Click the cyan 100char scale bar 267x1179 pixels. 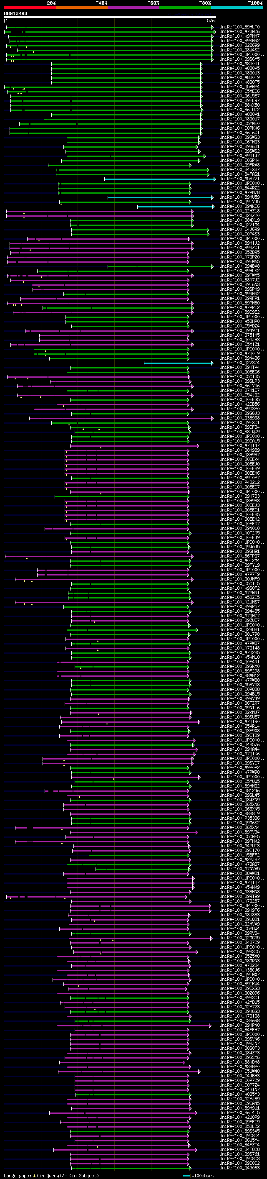click(186, 1176)
